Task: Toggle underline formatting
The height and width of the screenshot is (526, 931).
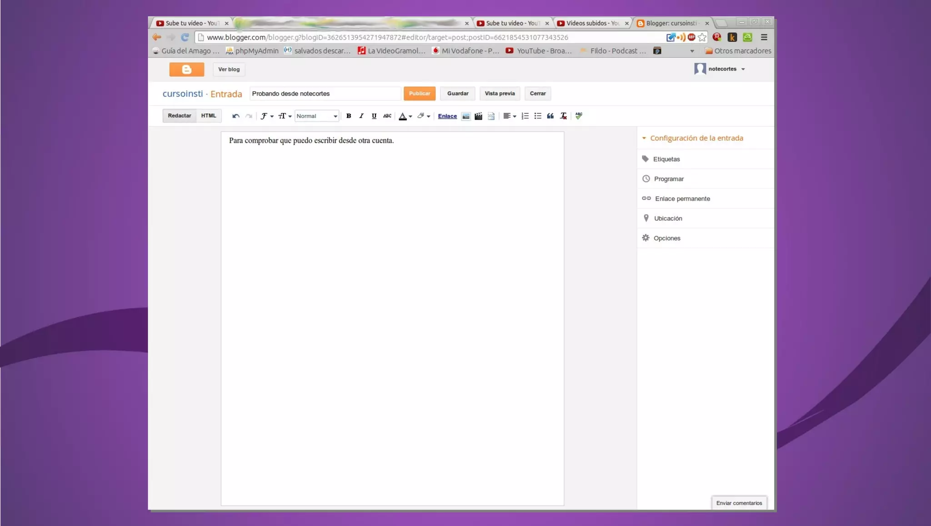Action: (x=374, y=116)
